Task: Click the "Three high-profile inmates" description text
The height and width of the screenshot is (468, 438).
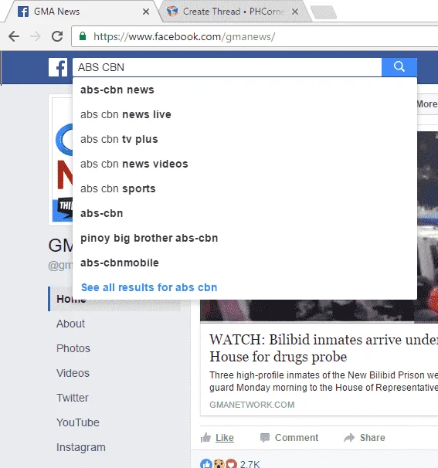Action: coord(324,382)
